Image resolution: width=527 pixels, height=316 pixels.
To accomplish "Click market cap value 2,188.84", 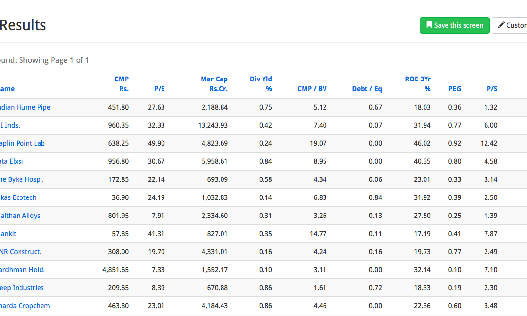I will 215,107.
